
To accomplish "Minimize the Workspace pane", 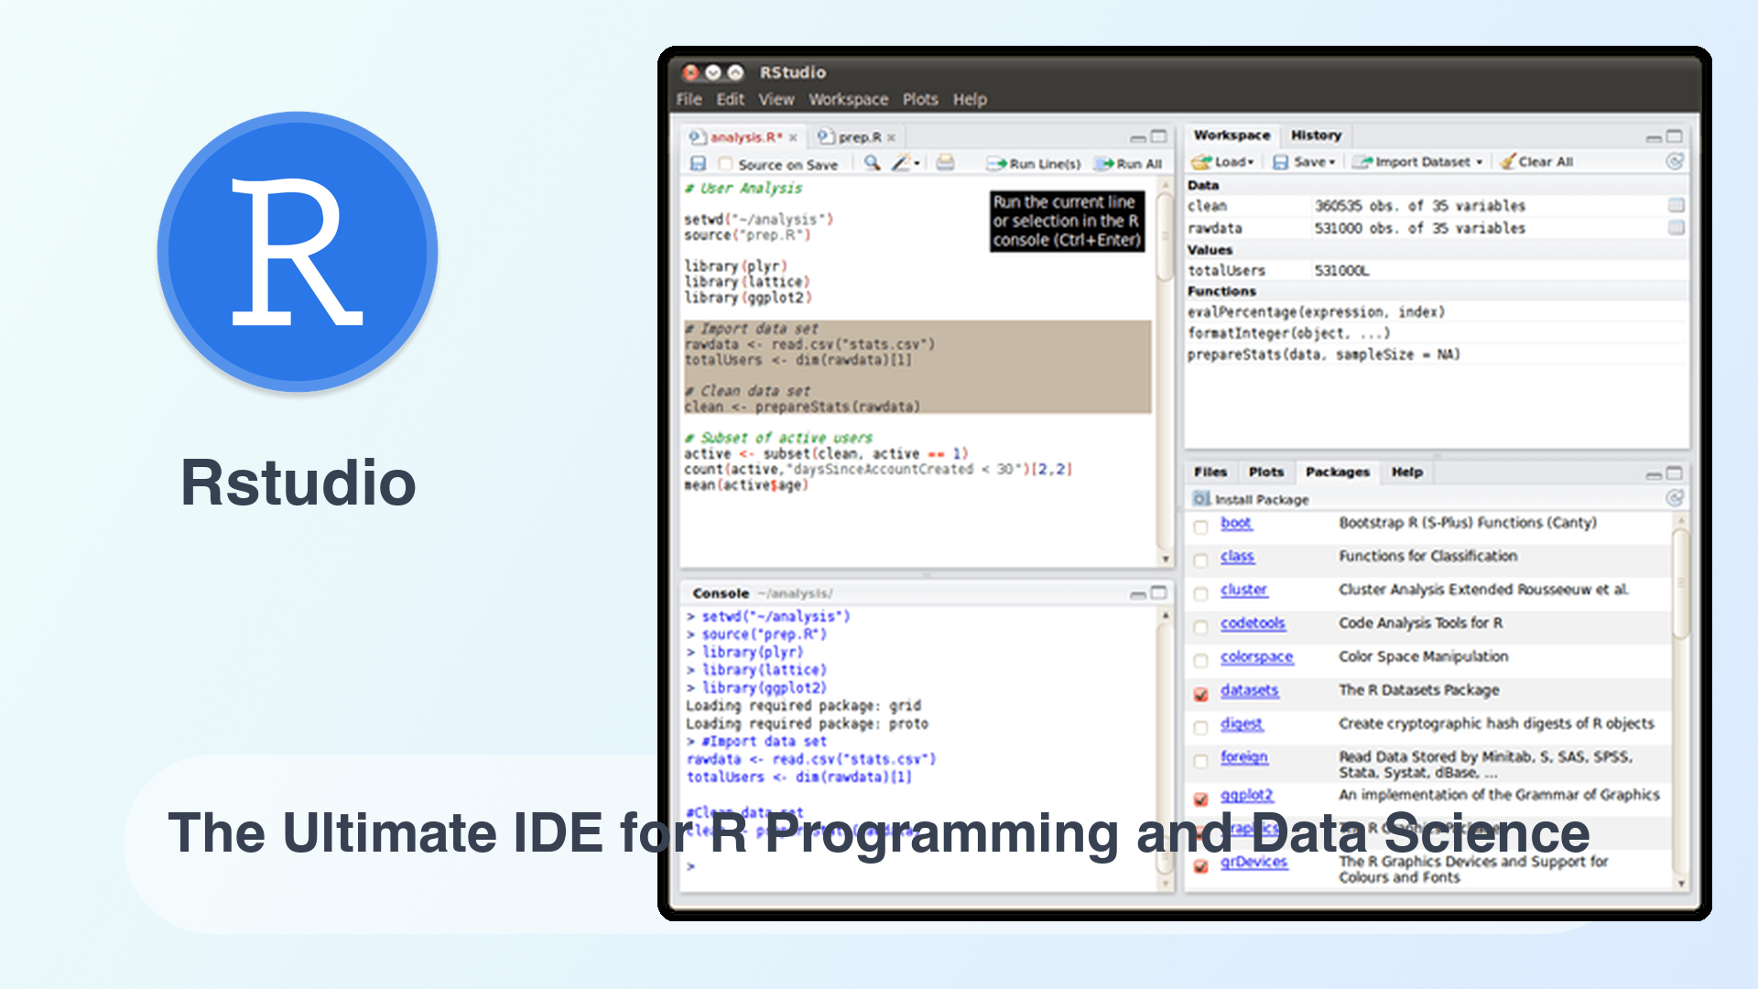I will click(x=1654, y=137).
